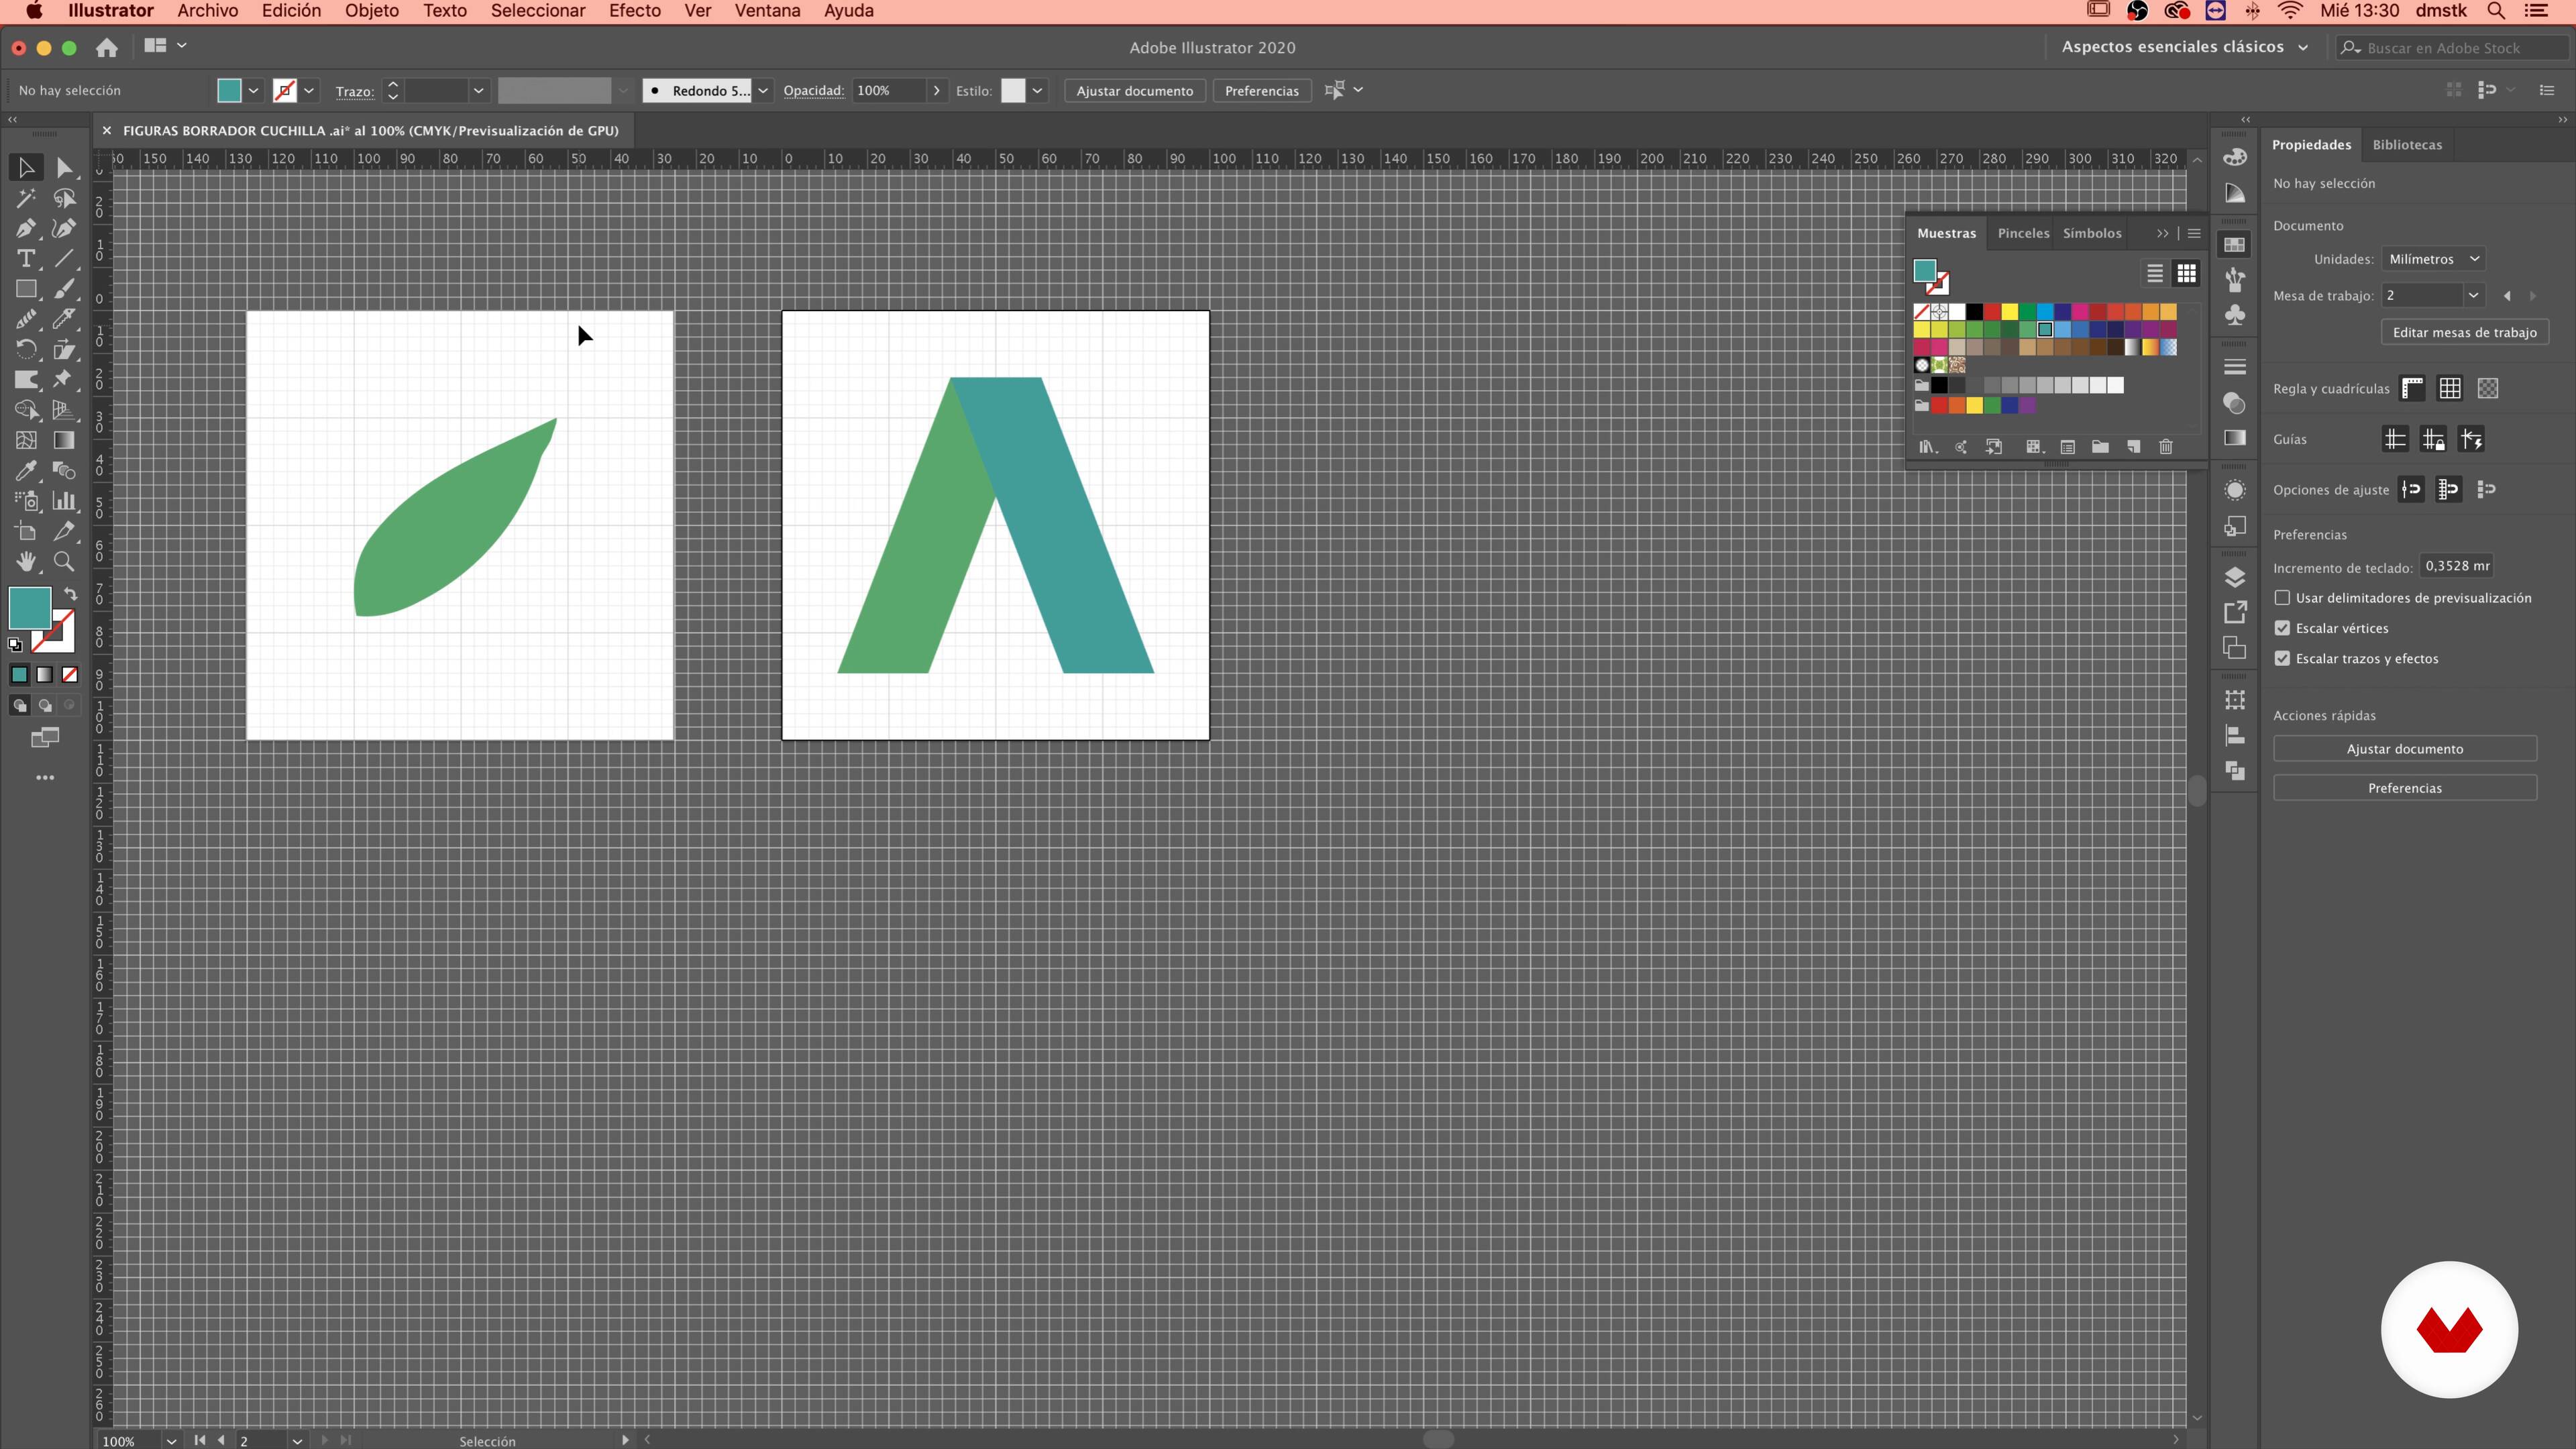Select the Selection tool arrow

click(x=26, y=167)
